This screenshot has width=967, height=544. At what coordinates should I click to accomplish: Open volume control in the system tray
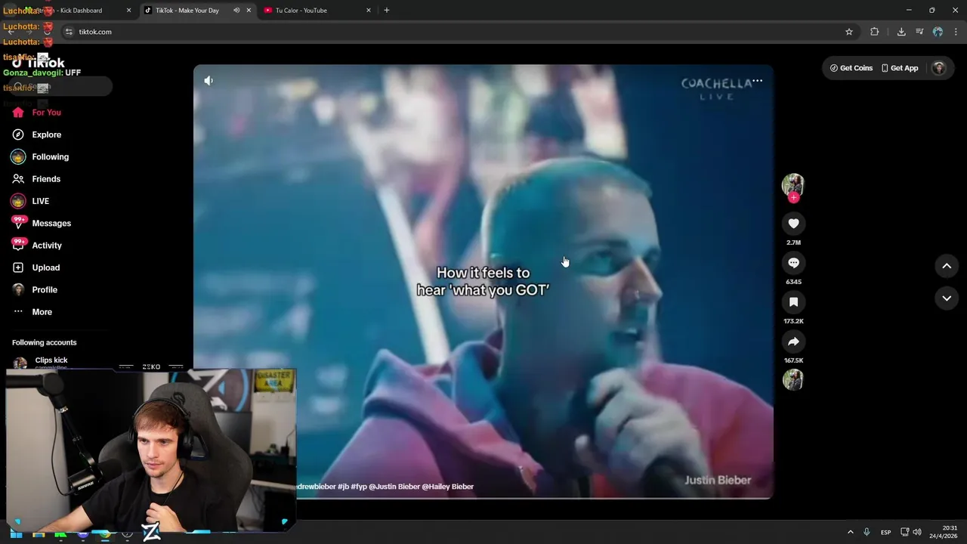917,532
